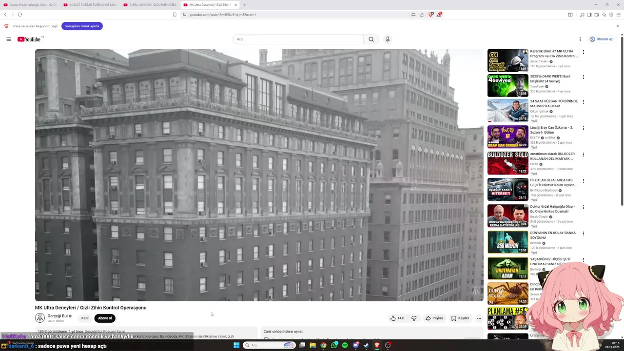Open a new browser tab
This screenshot has width=624, height=351.
[245, 5]
